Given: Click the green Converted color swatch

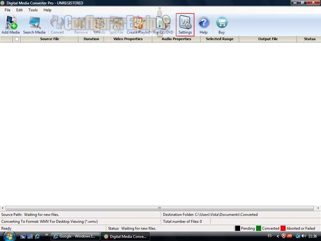Looking at the screenshot, I should pos(258,228).
